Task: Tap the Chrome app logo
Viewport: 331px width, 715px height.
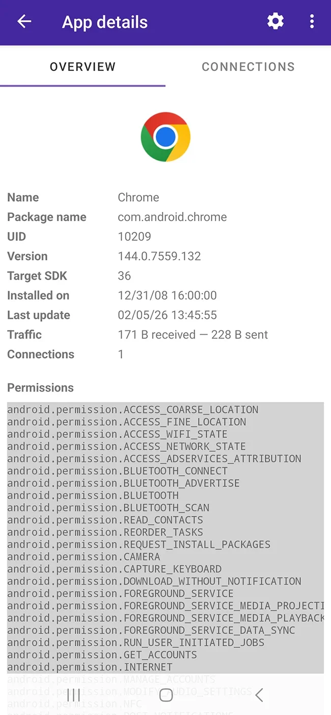Action: point(165,137)
